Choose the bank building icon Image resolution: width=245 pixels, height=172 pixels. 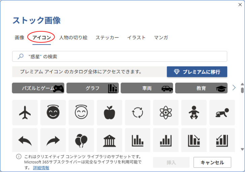tap(109, 140)
